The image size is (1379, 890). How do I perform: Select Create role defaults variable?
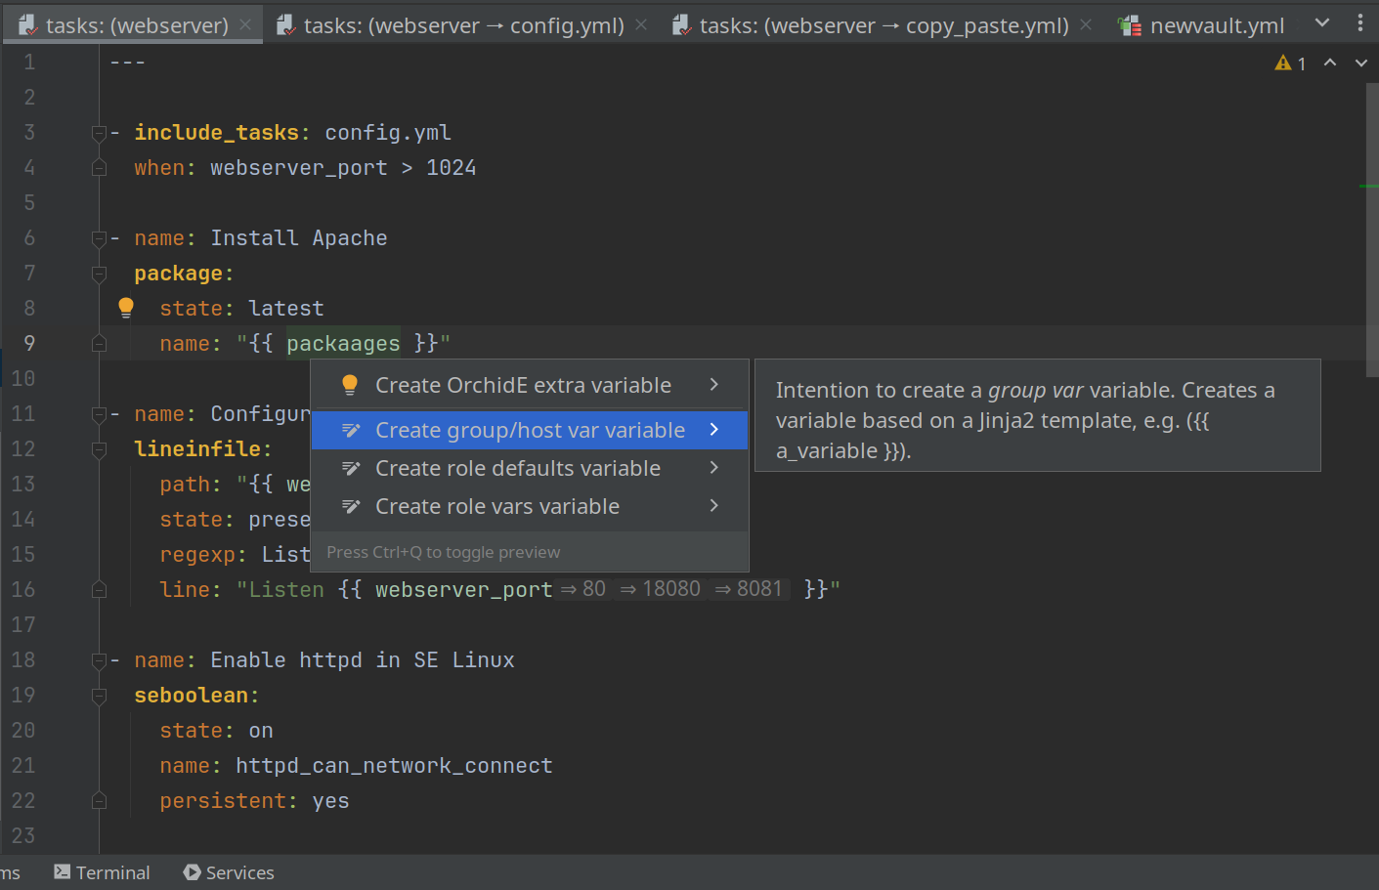pyautogui.click(x=529, y=468)
